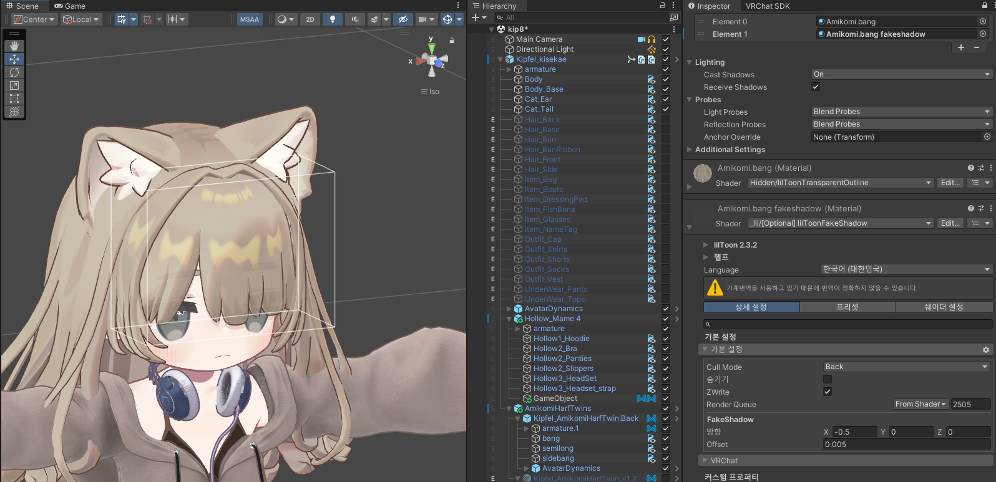Viewport: 996px width, 482px height.
Task: Toggle the 숨기기 checkbox
Action: point(828,379)
